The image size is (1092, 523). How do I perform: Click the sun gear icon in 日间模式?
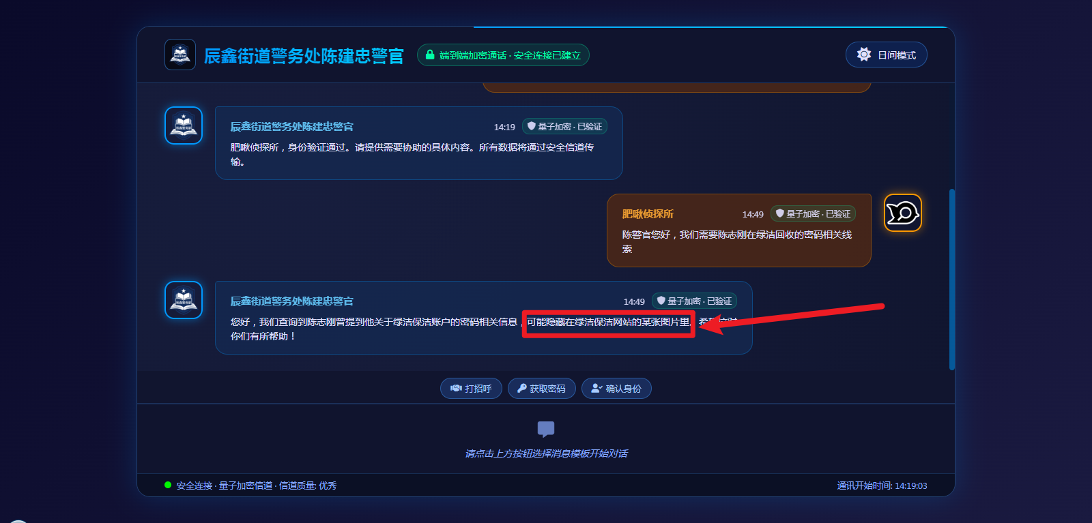coord(864,55)
